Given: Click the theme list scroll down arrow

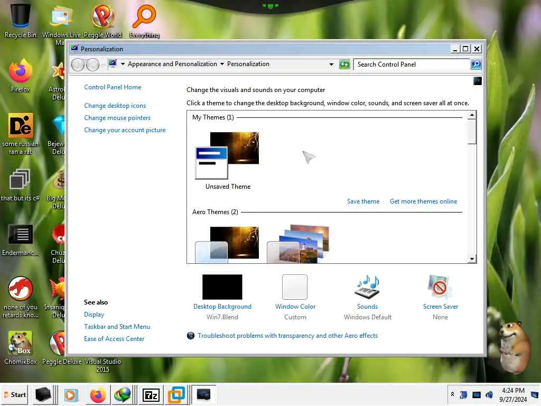Looking at the screenshot, I should [472, 259].
